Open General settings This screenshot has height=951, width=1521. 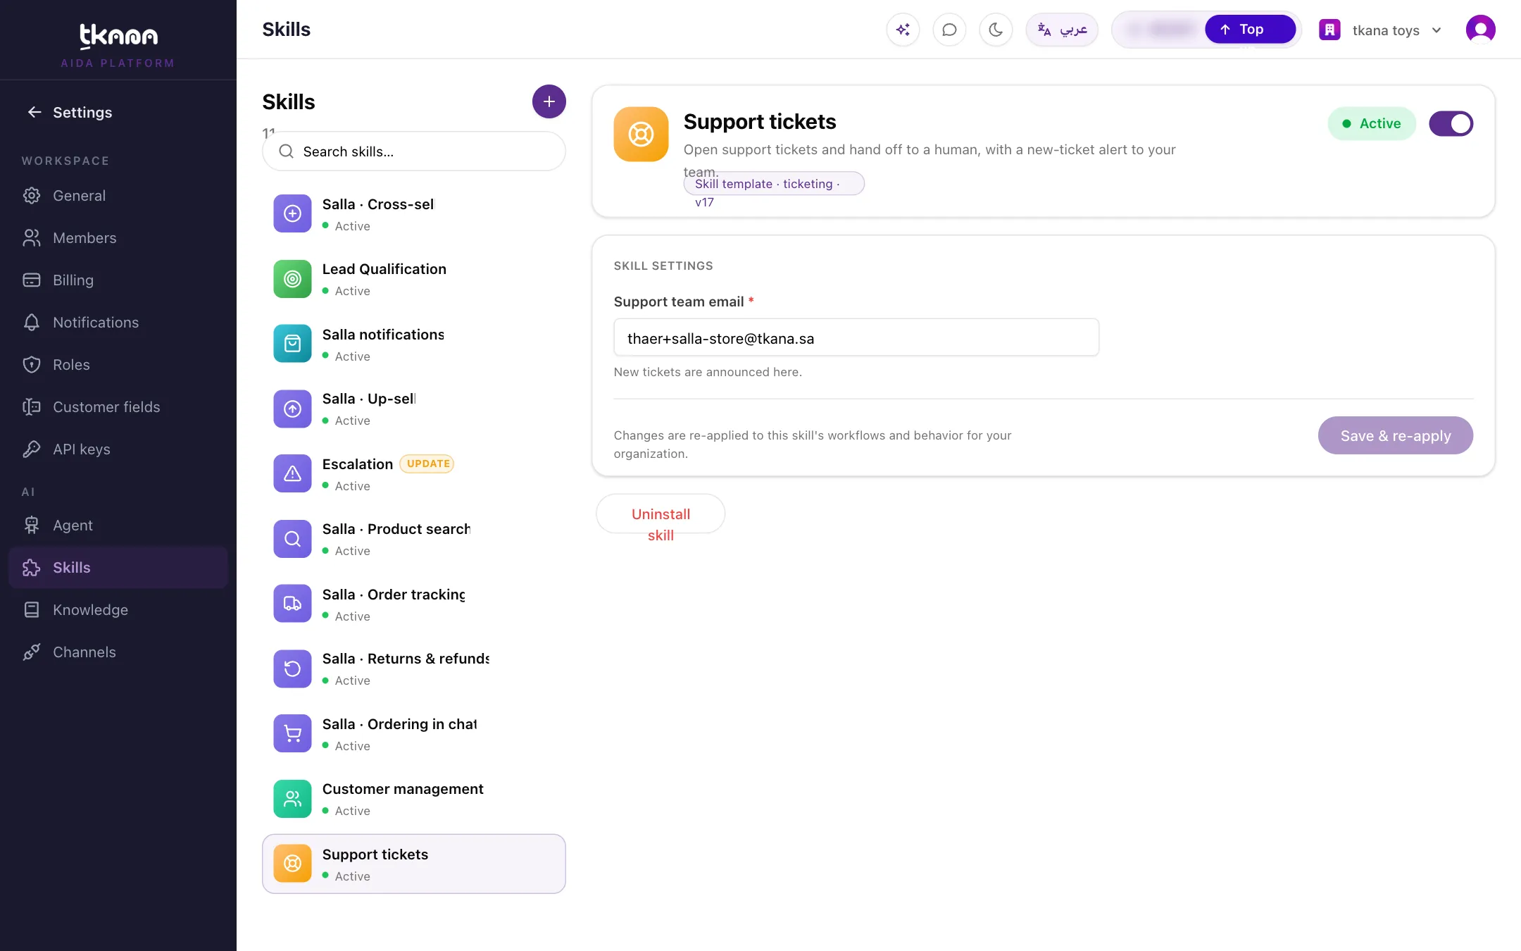(x=118, y=196)
